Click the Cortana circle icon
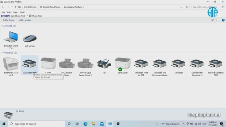This screenshot has height=127, width=226. point(69,124)
